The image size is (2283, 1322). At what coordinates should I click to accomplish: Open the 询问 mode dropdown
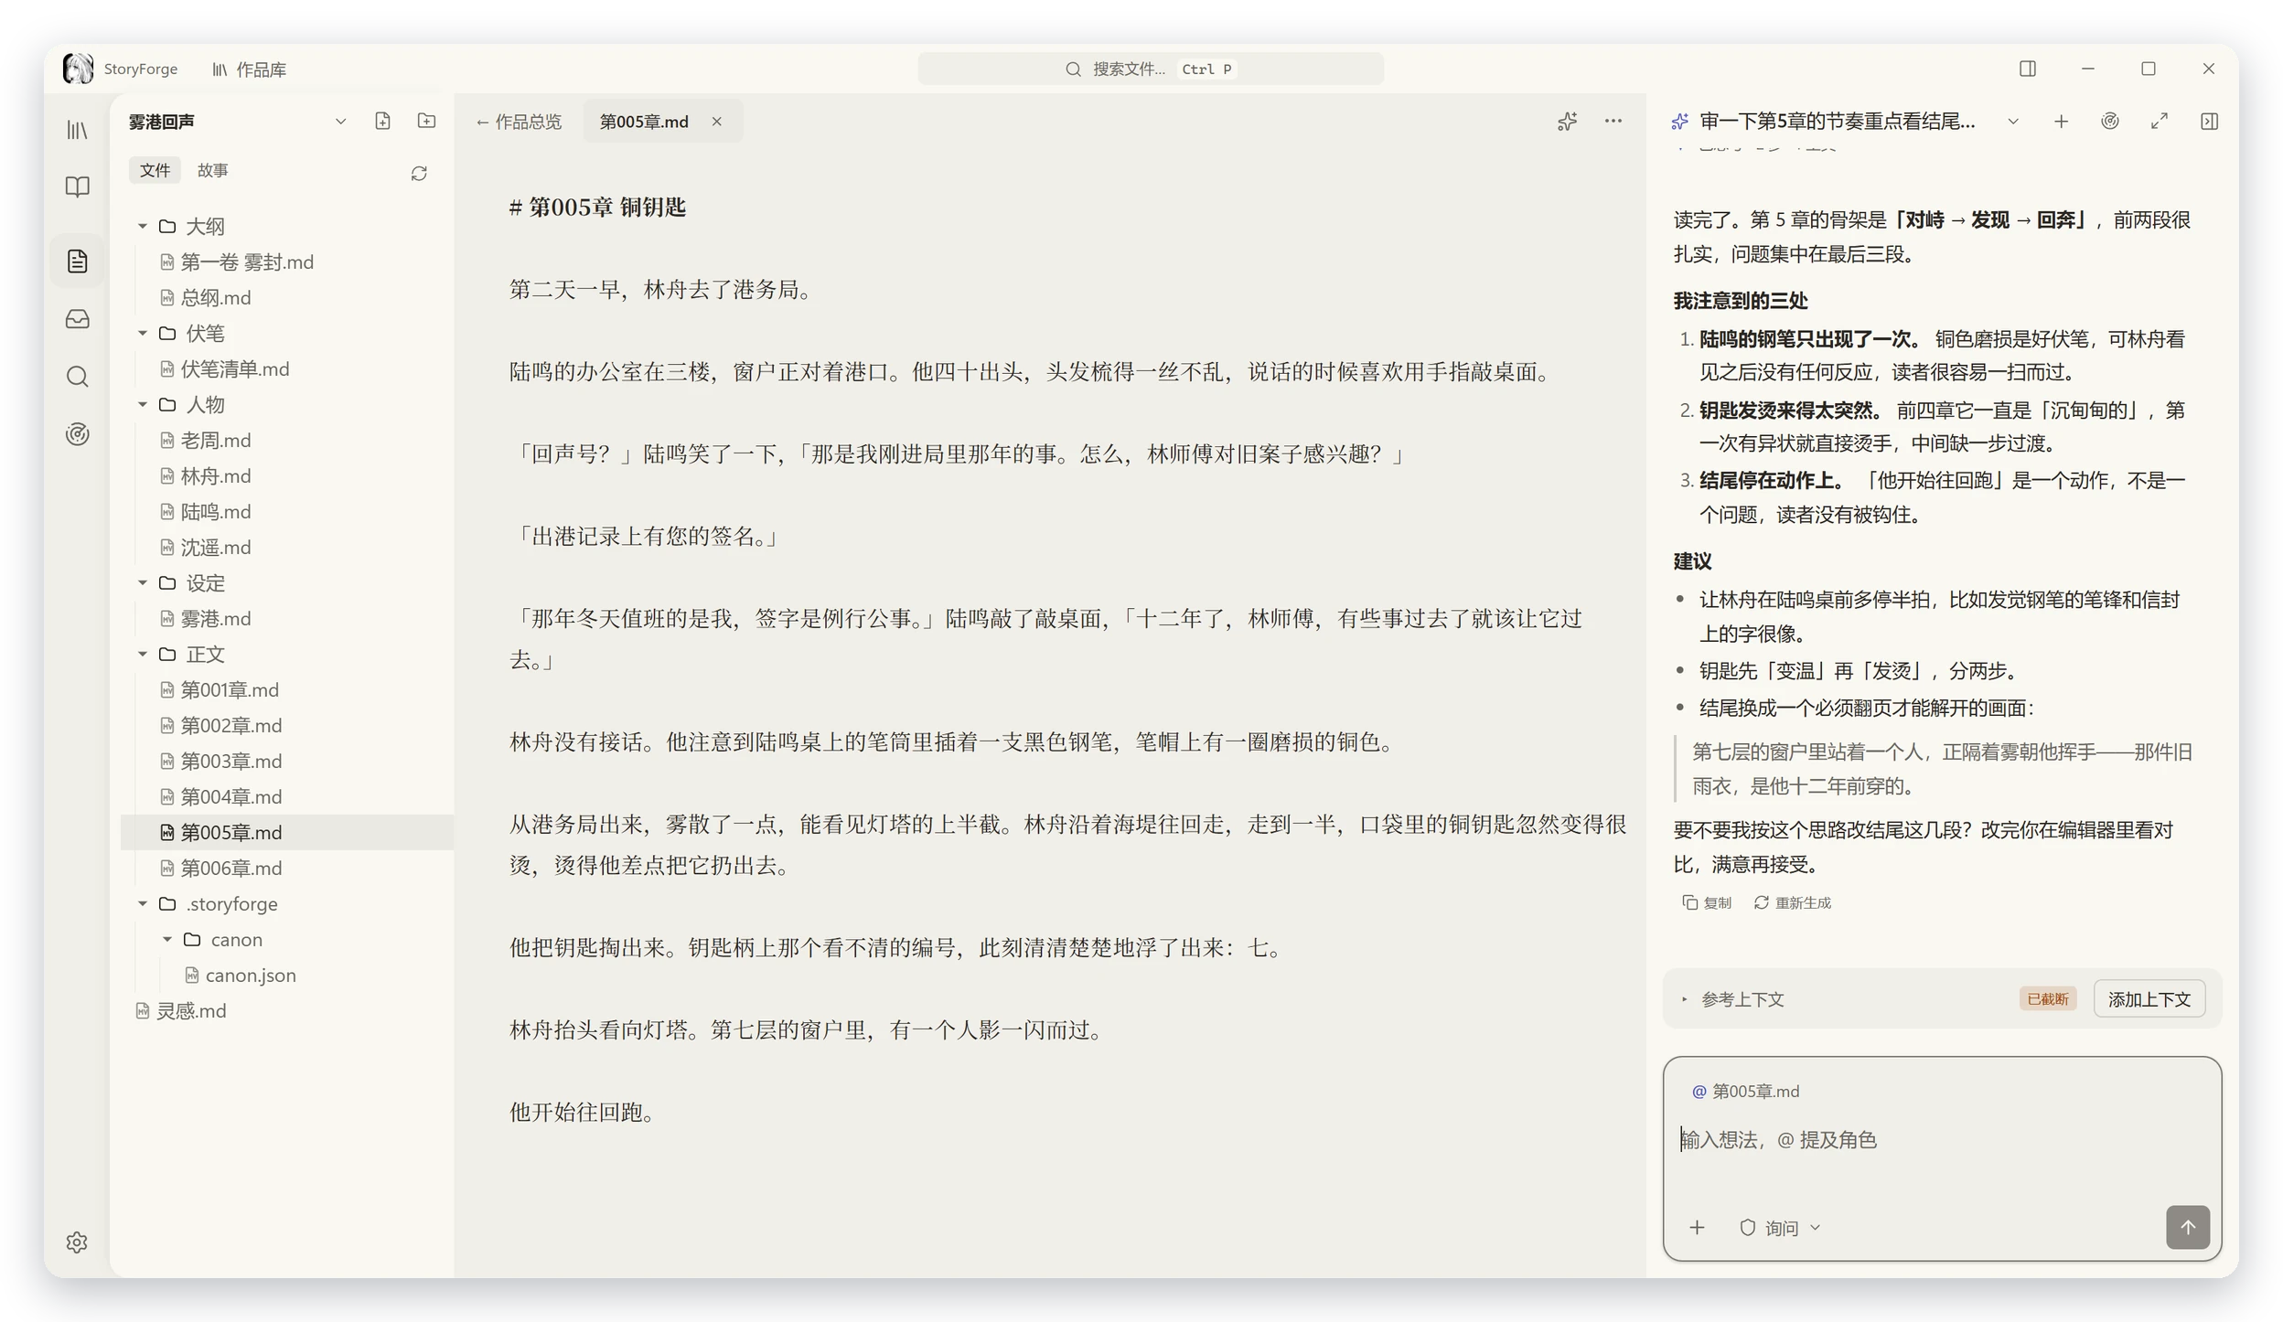point(1779,1228)
